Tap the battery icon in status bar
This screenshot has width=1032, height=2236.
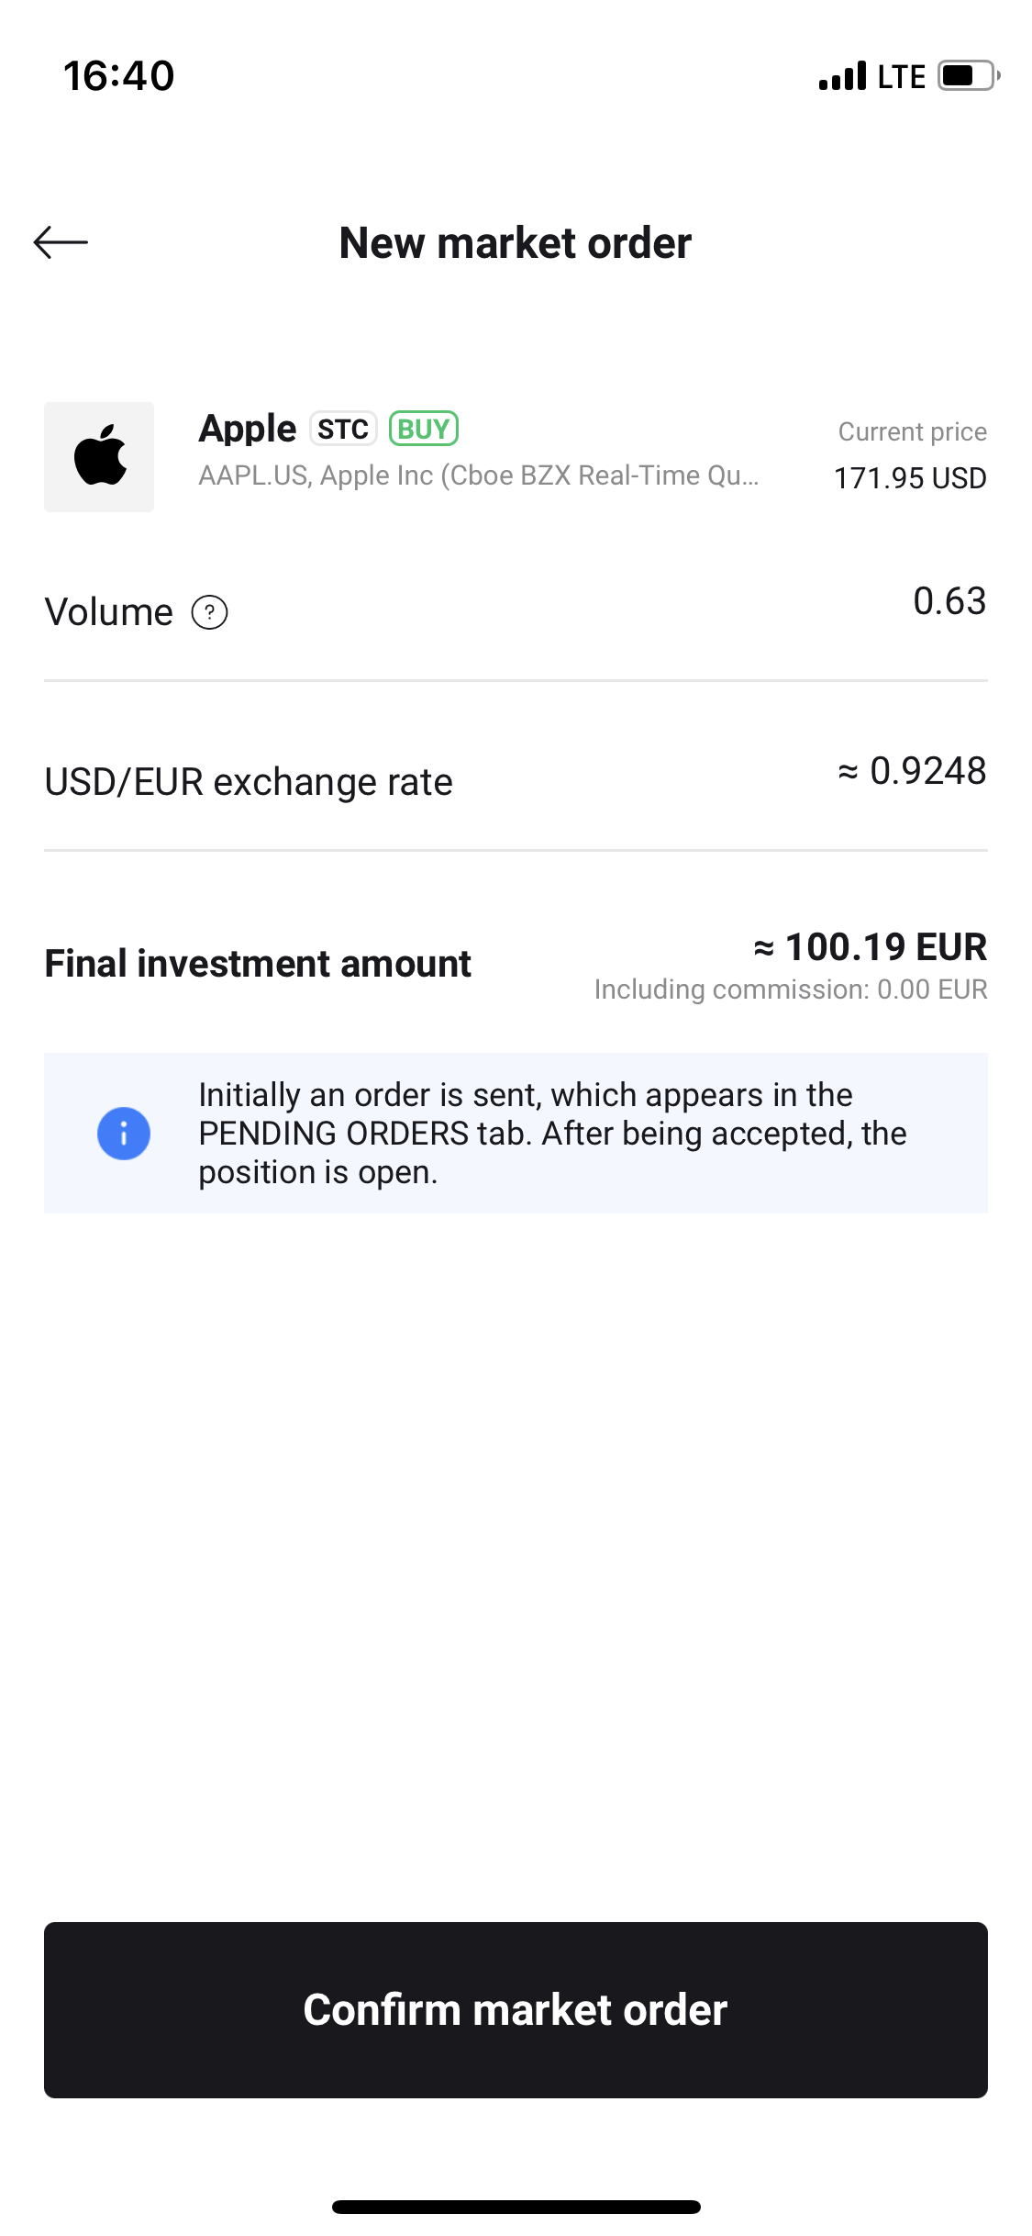pyautogui.click(x=968, y=75)
